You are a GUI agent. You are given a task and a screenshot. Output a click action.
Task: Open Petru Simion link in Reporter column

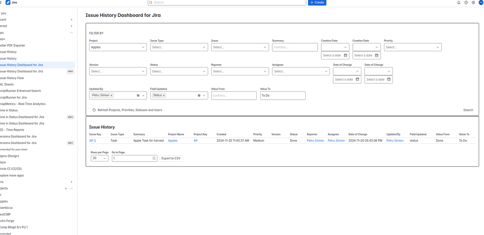(315, 140)
